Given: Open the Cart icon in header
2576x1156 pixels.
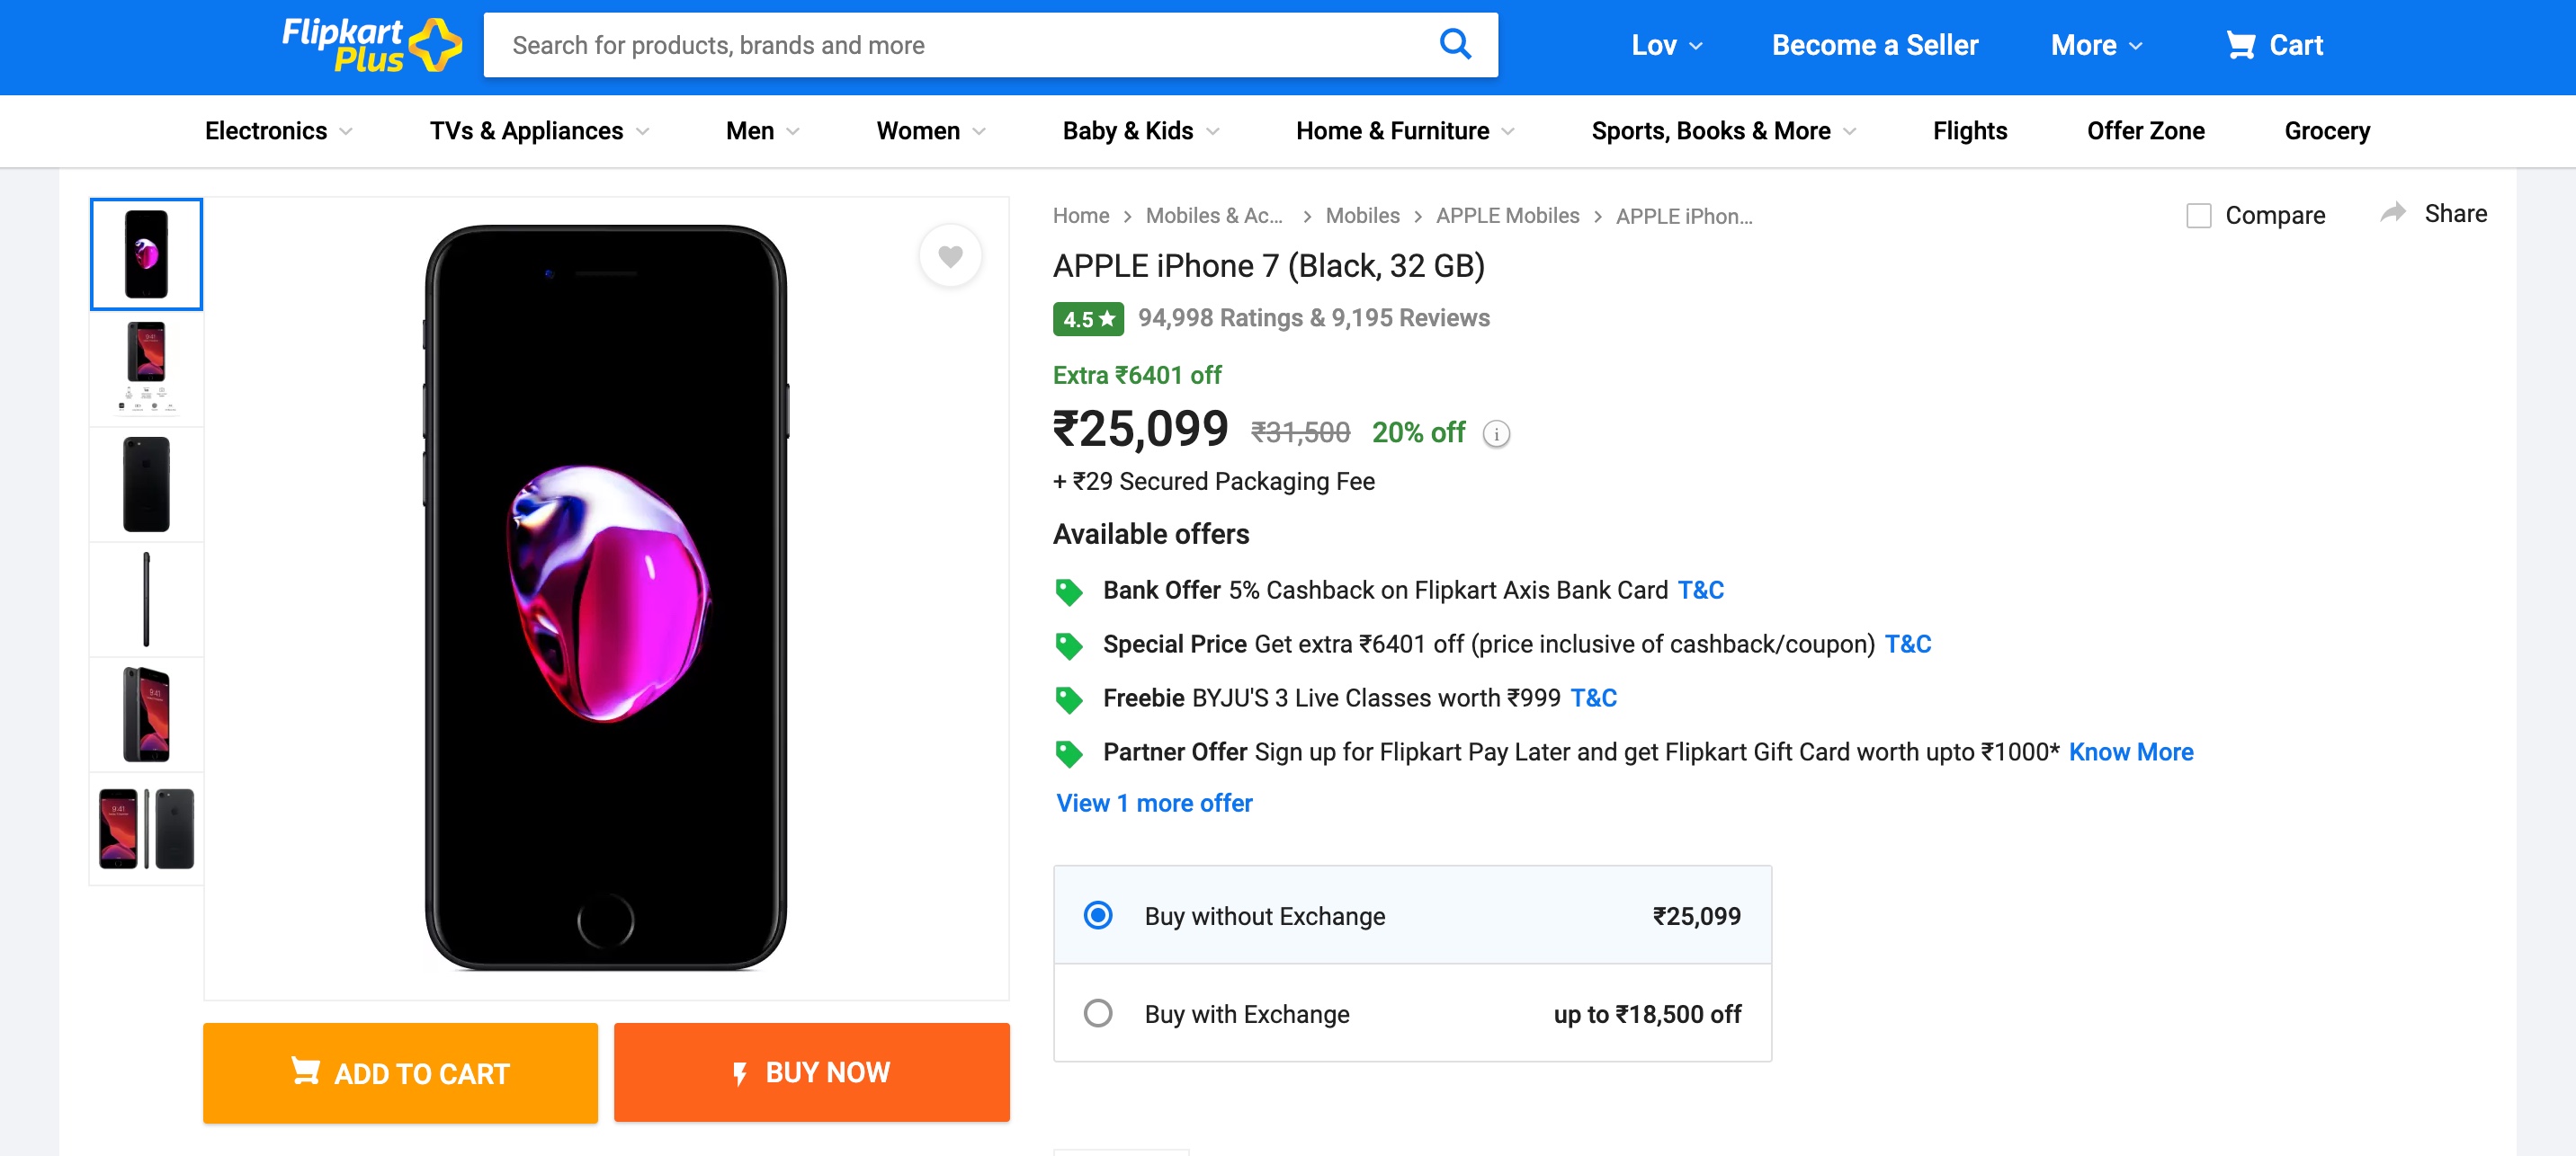Looking at the screenshot, I should pos(2240,45).
